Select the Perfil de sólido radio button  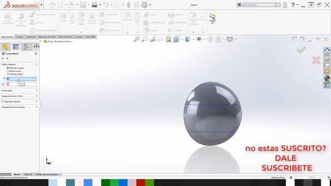coord(8,74)
